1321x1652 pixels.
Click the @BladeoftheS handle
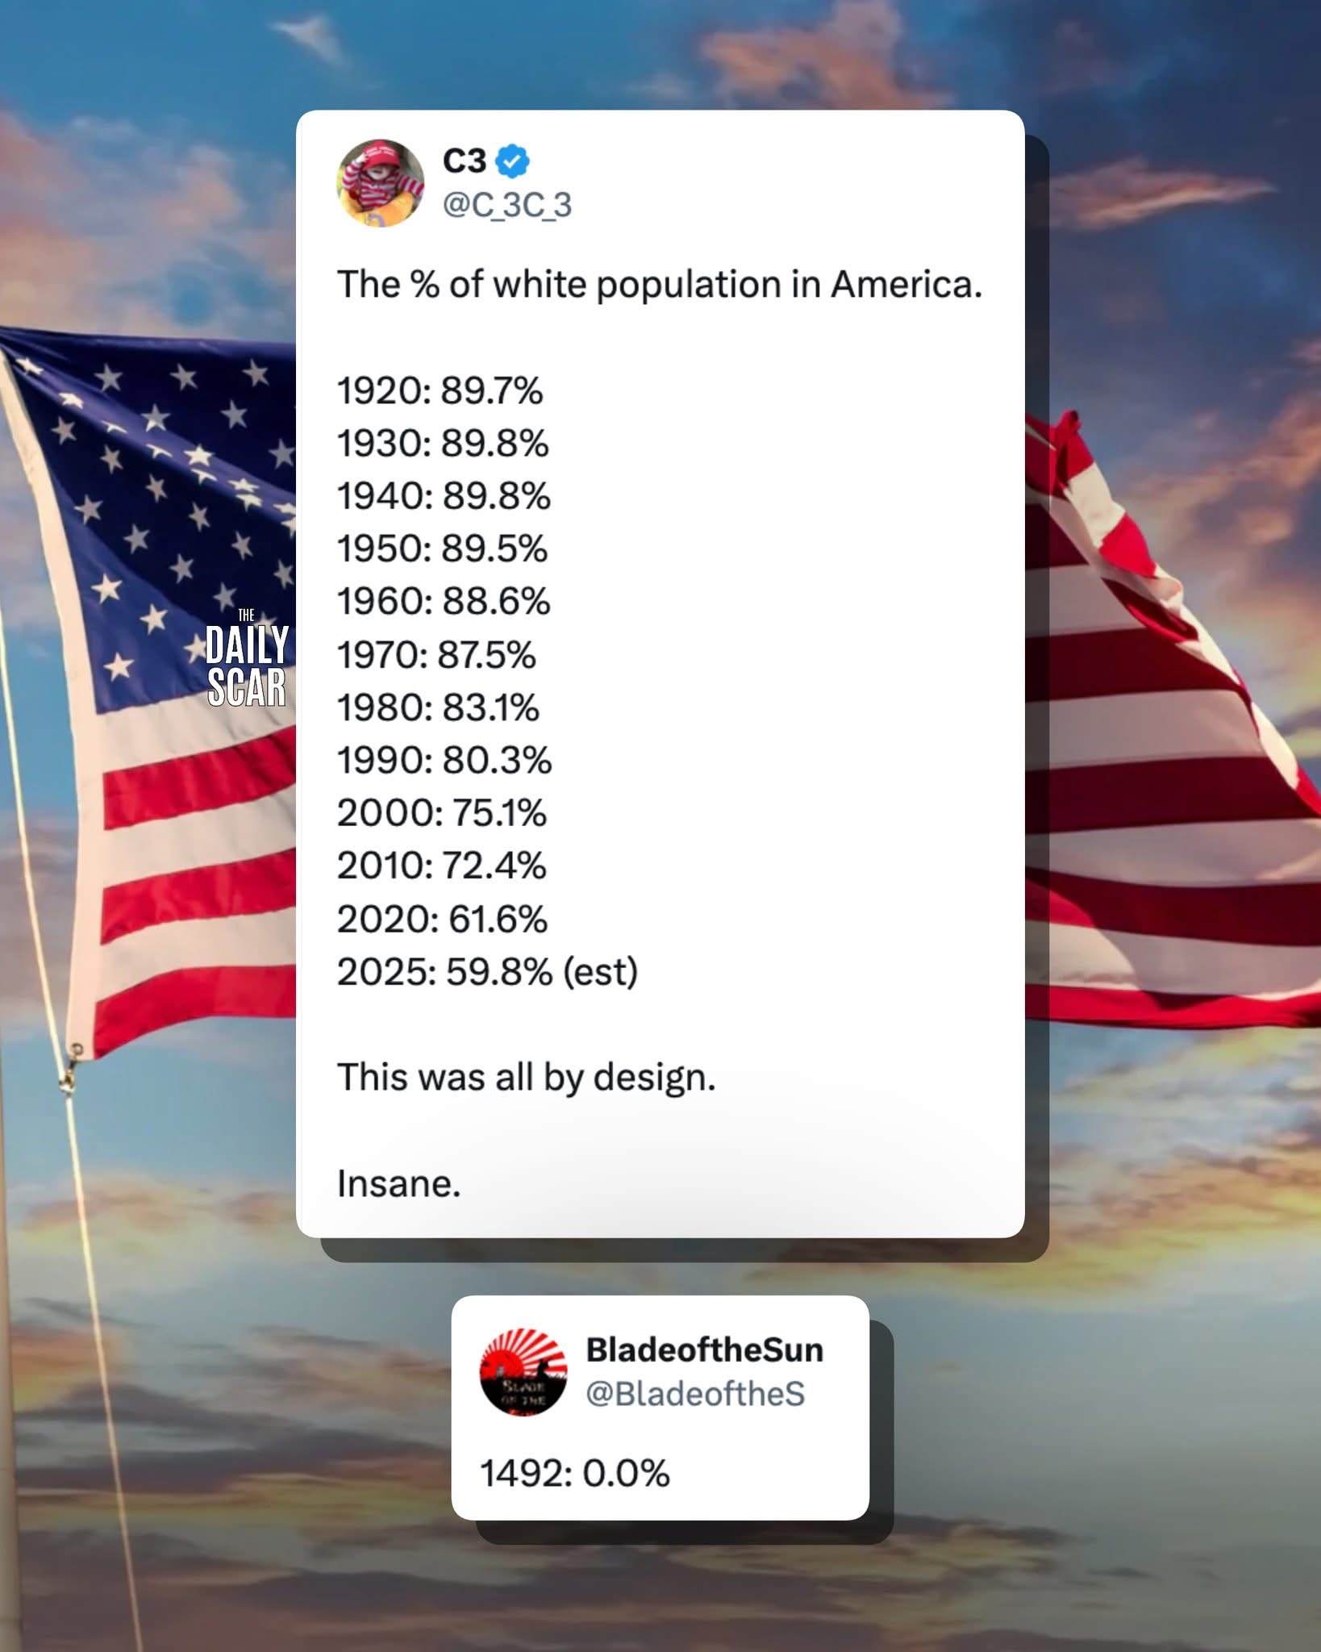pyautogui.click(x=695, y=1393)
